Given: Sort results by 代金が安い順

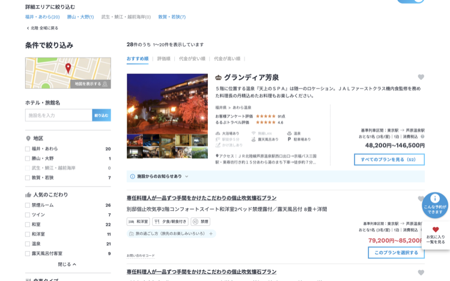Looking at the screenshot, I should point(192,59).
